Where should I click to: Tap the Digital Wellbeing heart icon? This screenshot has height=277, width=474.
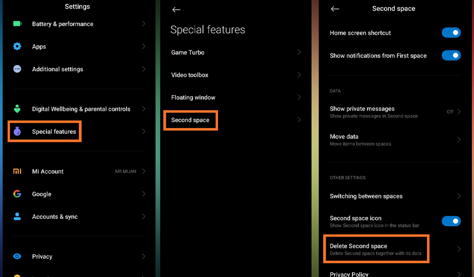pyautogui.click(x=17, y=109)
